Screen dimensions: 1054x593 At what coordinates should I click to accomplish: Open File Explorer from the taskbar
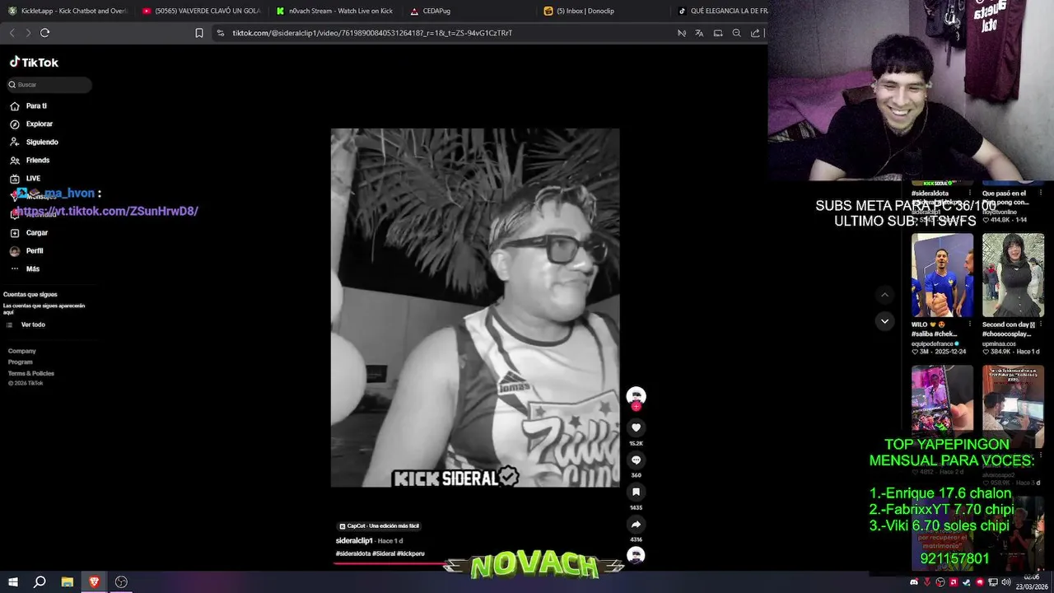[x=68, y=582]
